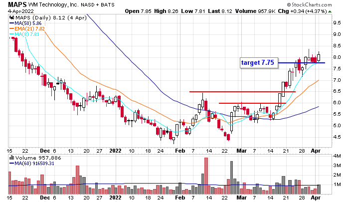Select the MA(50) 5.86 legend entry
The width and height of the screenshot is (349, 202).
coord(25,23)
